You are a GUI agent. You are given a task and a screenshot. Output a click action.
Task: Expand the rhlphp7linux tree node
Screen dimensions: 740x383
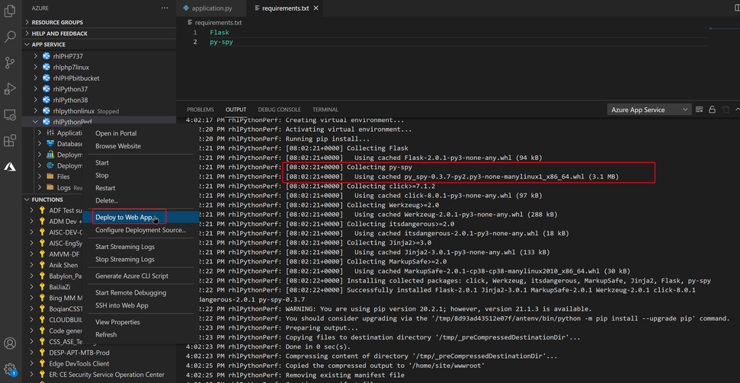coord(35,67)
